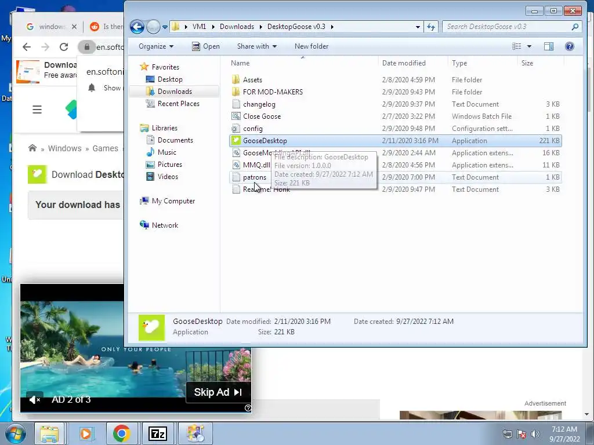Screen dimensions: 594x445
Task: Sort by Date modified column header
Action: pyautogui.click(x=404, y=63)
